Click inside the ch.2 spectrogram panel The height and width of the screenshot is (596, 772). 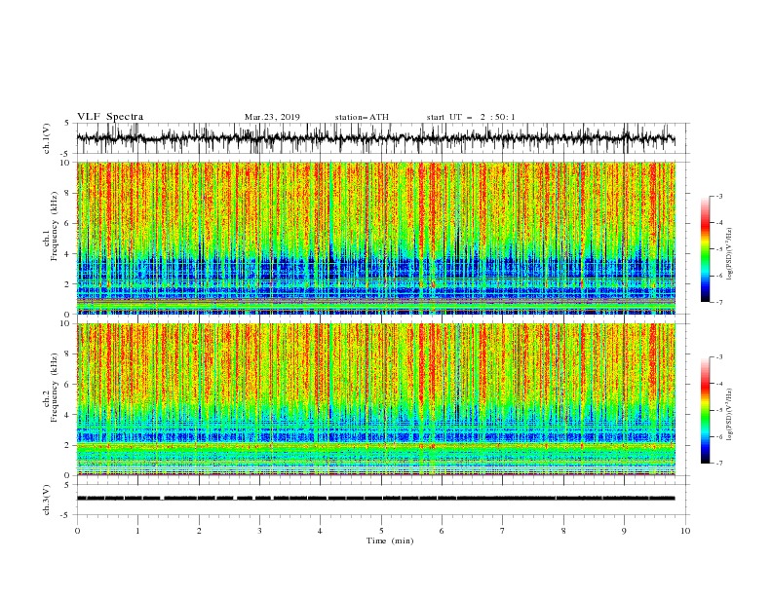tap(376, 399)
